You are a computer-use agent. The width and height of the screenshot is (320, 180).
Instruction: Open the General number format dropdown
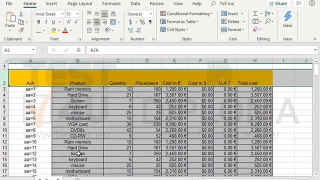point(151,14)
